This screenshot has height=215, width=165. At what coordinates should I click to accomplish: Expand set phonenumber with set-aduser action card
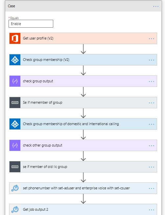pos(83,188)
